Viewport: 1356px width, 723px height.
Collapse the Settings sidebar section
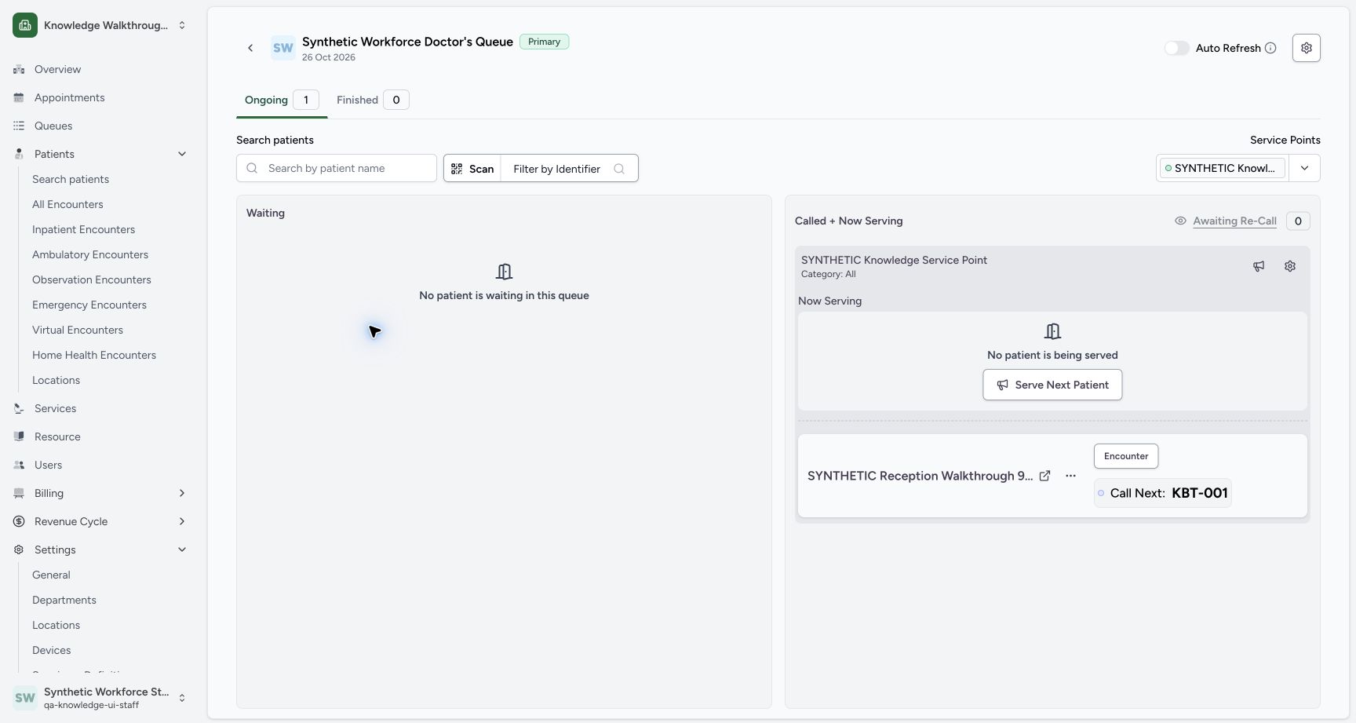tap(182, 550)
